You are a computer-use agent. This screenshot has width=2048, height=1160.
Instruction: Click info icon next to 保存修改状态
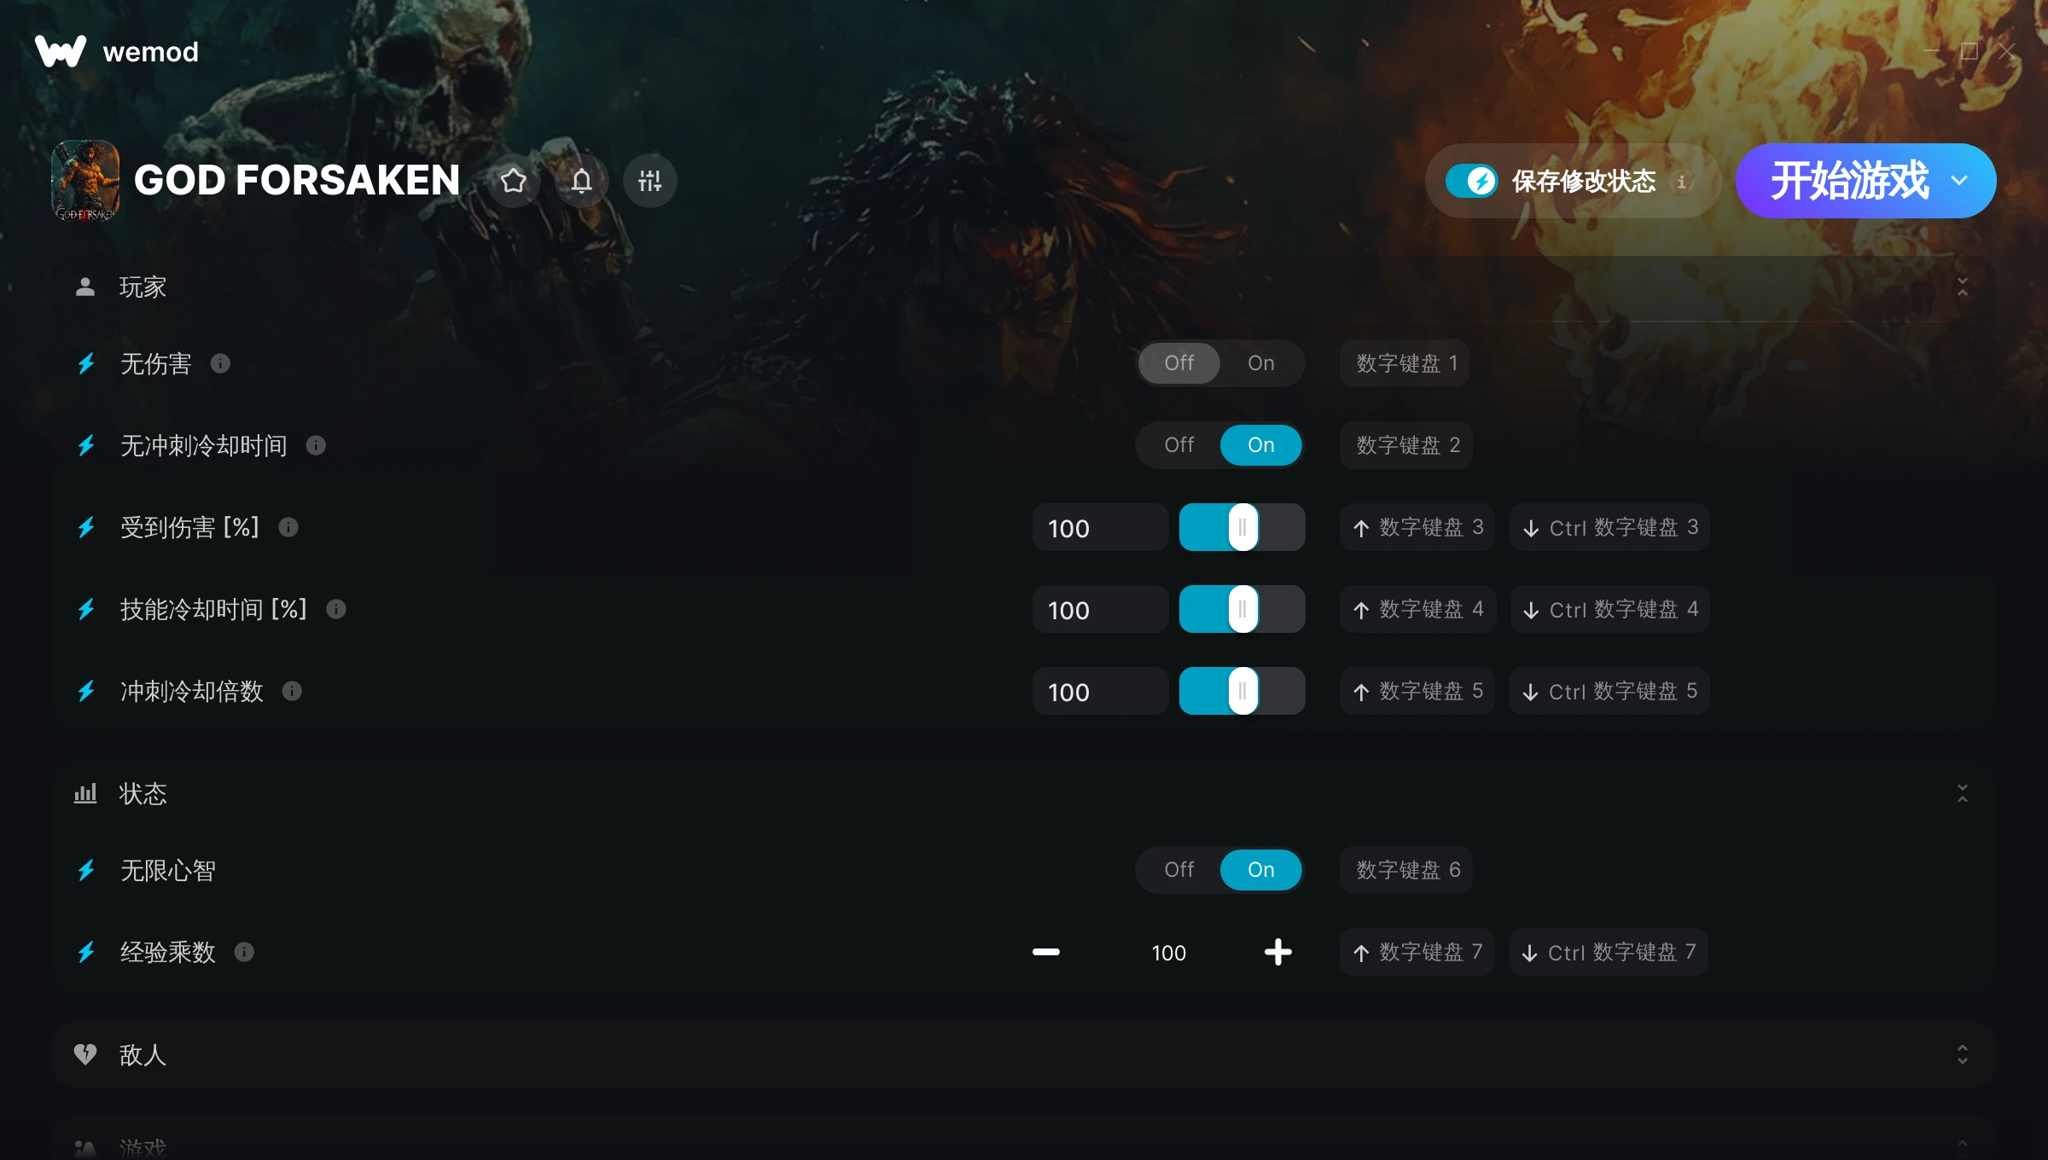coord(1681,182)
